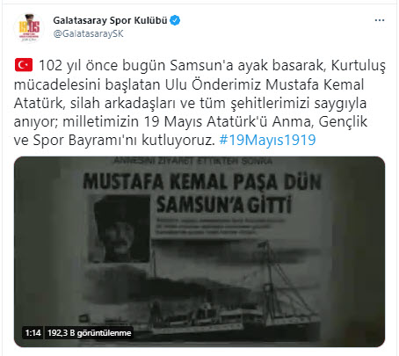Play the newspaper video thumbnail

199,251
